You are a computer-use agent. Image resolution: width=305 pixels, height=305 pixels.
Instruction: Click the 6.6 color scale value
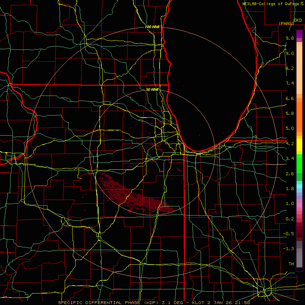point(290,98)
